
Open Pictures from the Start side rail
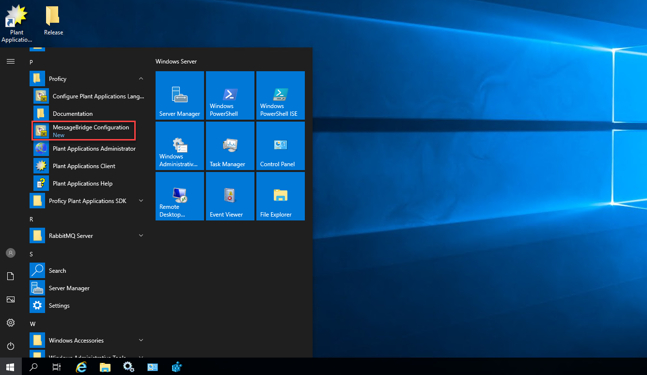coord(11,299)
